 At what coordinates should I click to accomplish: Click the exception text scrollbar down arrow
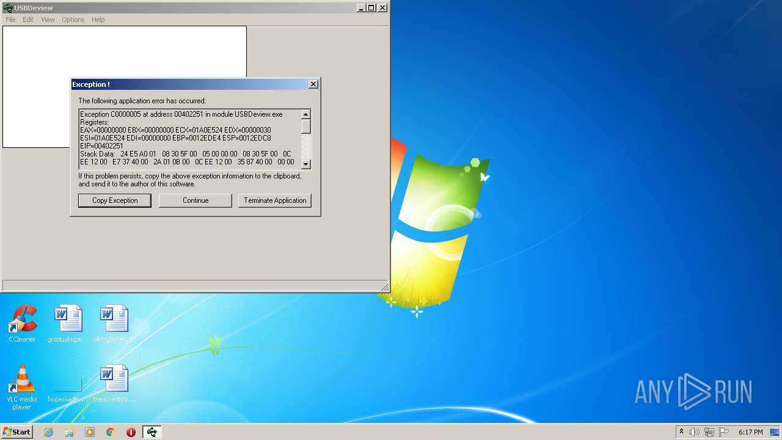click(x=306, y=164)
